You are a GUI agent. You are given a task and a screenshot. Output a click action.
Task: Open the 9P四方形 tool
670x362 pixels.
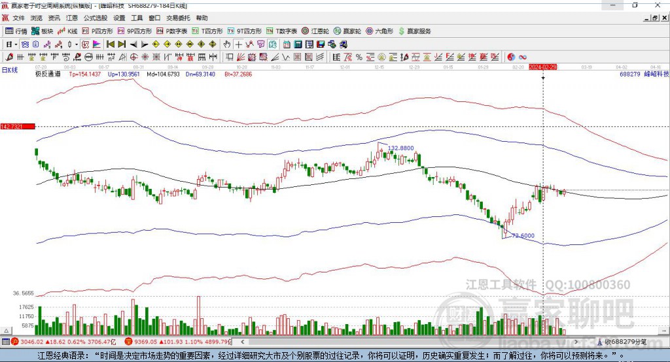pyautogui.click(x=135, y=31)
